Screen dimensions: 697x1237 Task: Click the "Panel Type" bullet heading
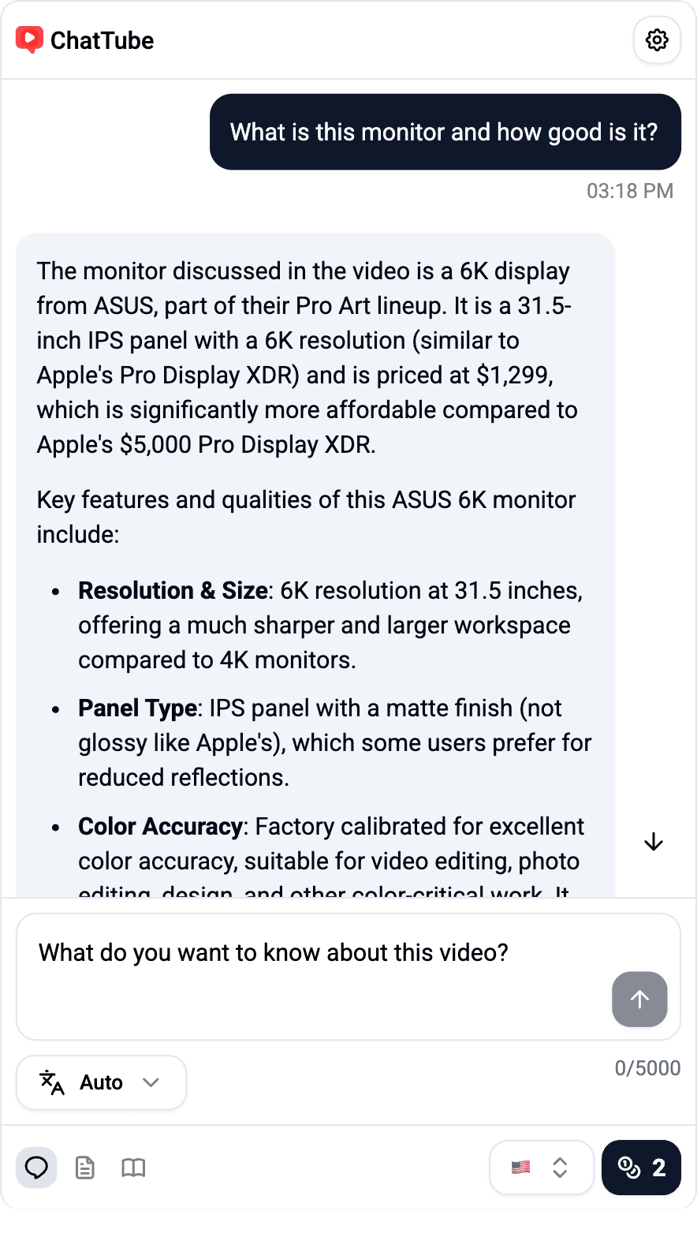(137, 708)
